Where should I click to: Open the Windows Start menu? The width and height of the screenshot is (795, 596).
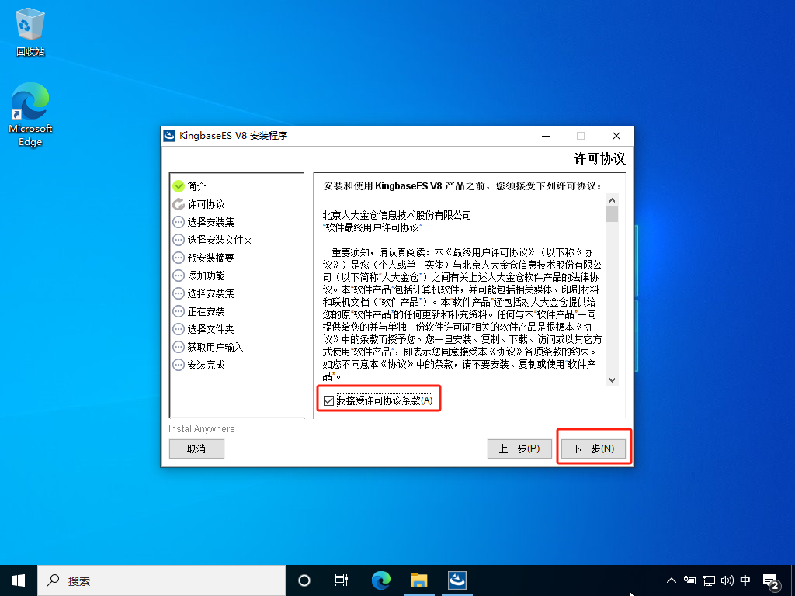(x=18, y=580)
